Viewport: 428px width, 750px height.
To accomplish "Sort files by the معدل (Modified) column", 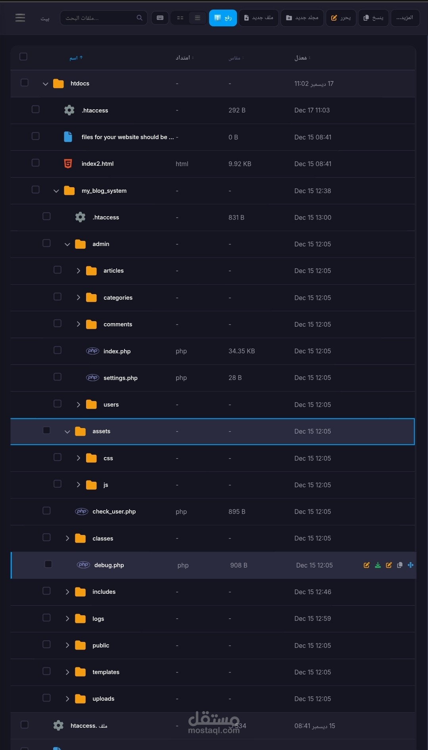I will [x=301, y=58].
